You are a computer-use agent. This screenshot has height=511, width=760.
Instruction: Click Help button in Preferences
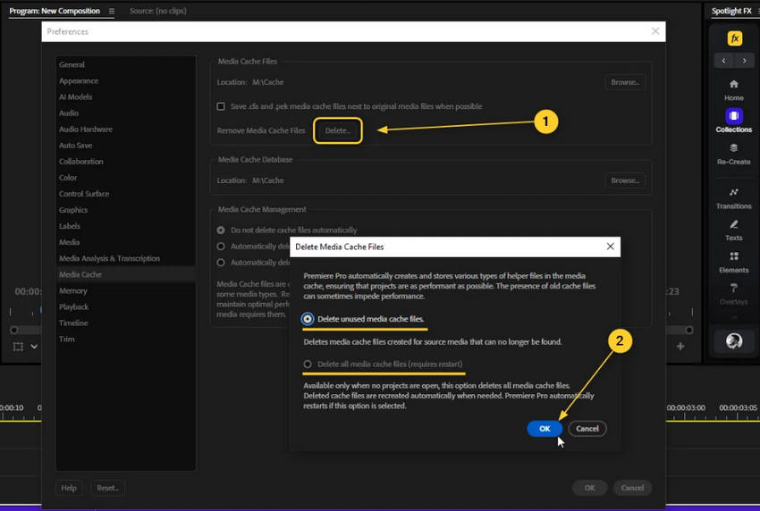69,488
